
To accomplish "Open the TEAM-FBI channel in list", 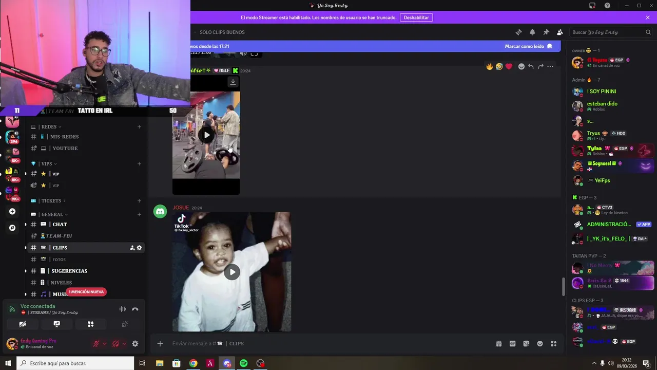I will 86,236.
